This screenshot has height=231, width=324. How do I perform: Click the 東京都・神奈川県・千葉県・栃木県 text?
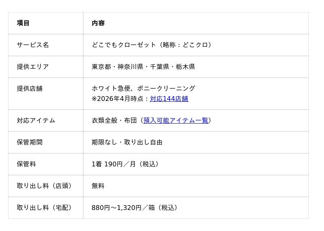coord(143,67)
